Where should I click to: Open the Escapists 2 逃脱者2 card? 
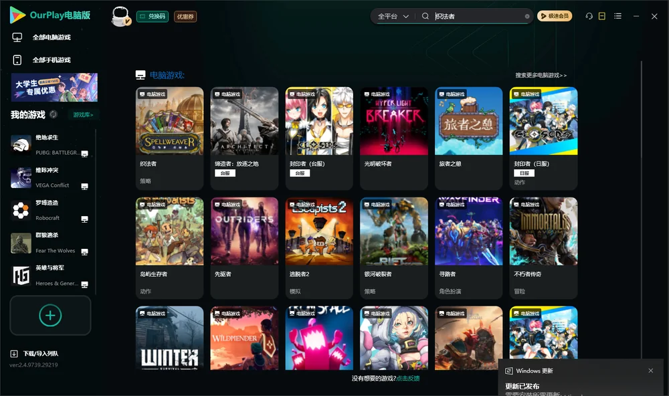(319, 248)
